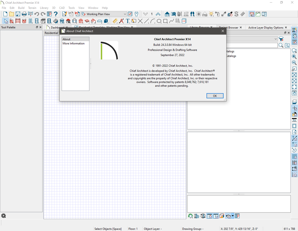Click the light bulb Adjust Lights icon
The height and width of the screenshot is (231, 298).
211,14
